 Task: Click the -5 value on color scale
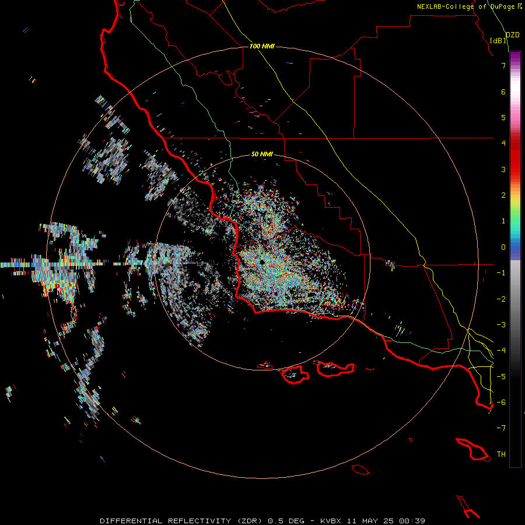(501, 377)
